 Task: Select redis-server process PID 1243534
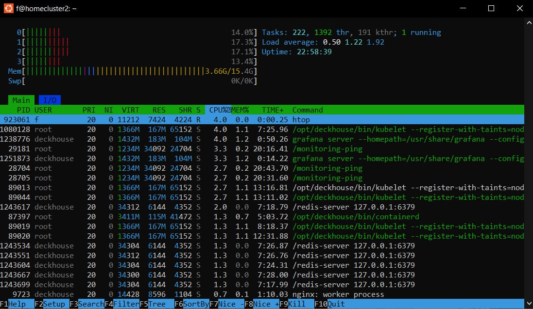tap(262, 246)
